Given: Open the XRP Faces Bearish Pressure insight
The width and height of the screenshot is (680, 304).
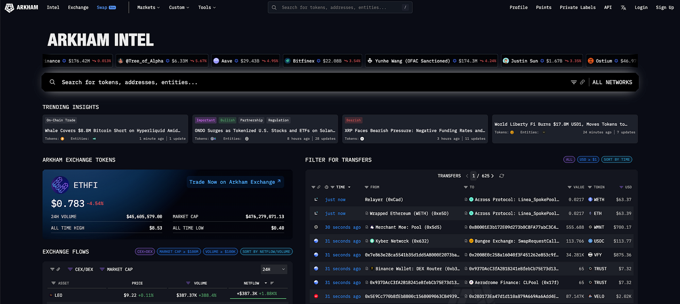Looking at the screenshot, I should coord(415,129).
